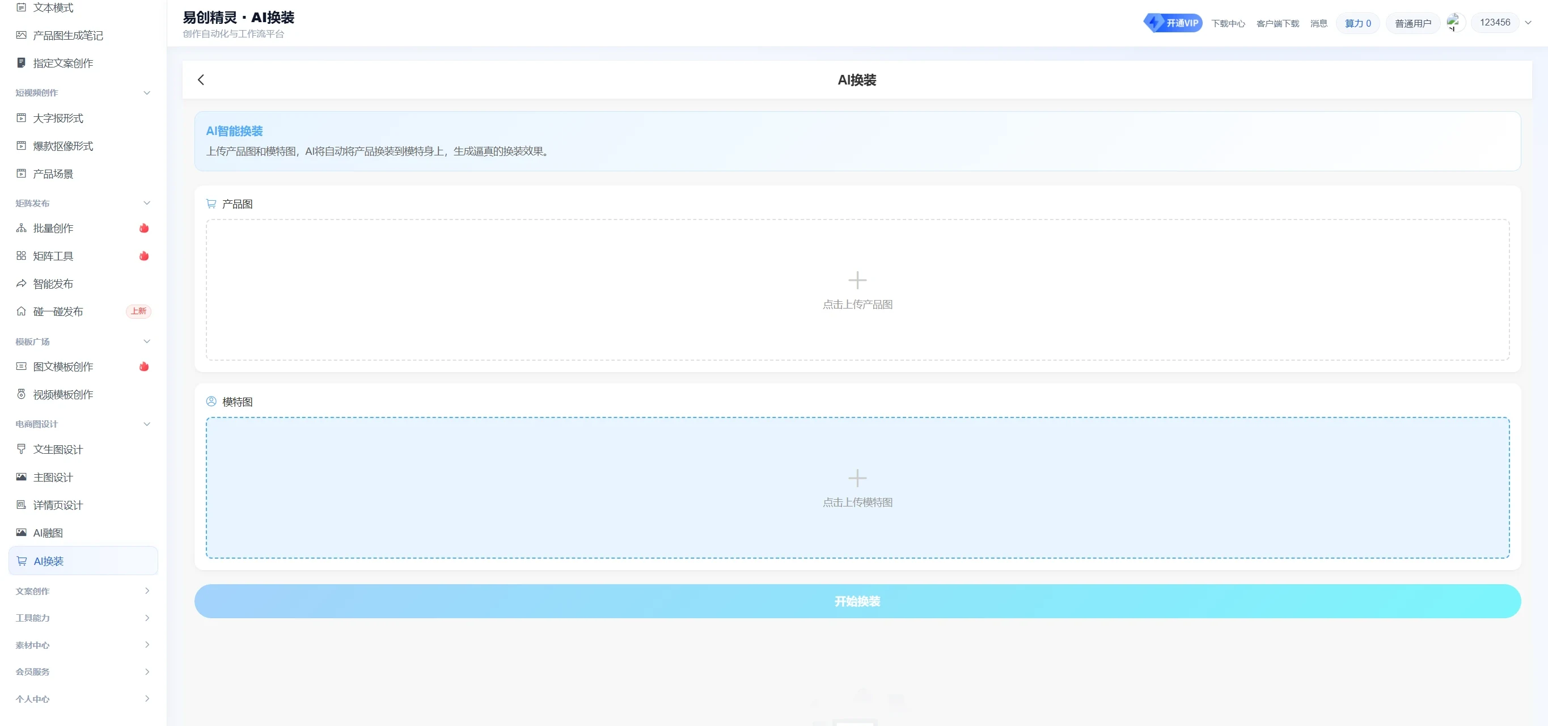The width and height of the screenshot is (1548, 726).
Task: Click the 产品场景 icon
Action: (x=21, y=174)
